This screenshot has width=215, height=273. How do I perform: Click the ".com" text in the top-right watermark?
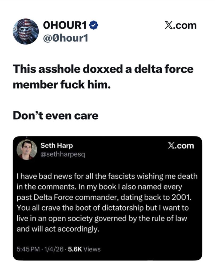tap(186, 26)
